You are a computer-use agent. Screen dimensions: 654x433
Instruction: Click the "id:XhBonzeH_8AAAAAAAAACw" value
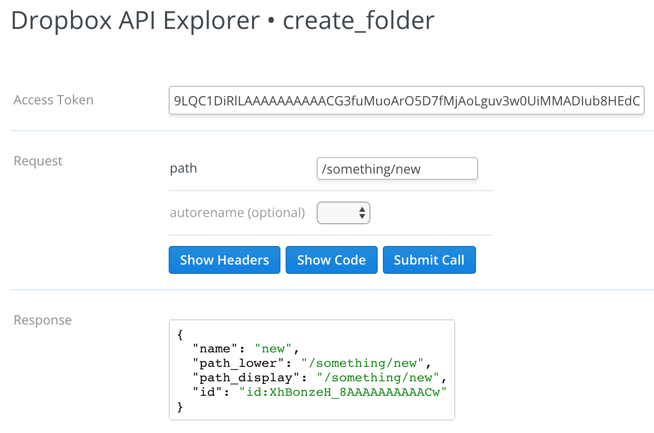pos(343,392)
